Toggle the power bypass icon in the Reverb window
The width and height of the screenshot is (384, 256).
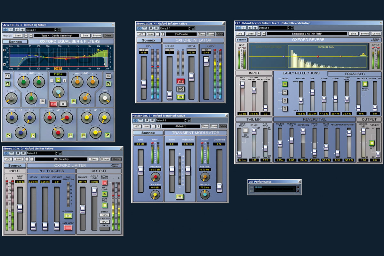(239, 28)
